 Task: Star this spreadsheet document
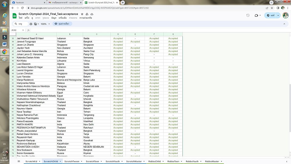click(82, 14)
